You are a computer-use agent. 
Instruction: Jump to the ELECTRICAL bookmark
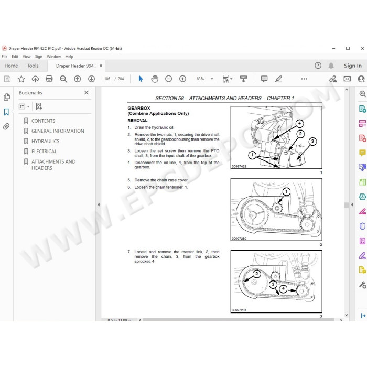pyautogui.click(x=44, y=151)
